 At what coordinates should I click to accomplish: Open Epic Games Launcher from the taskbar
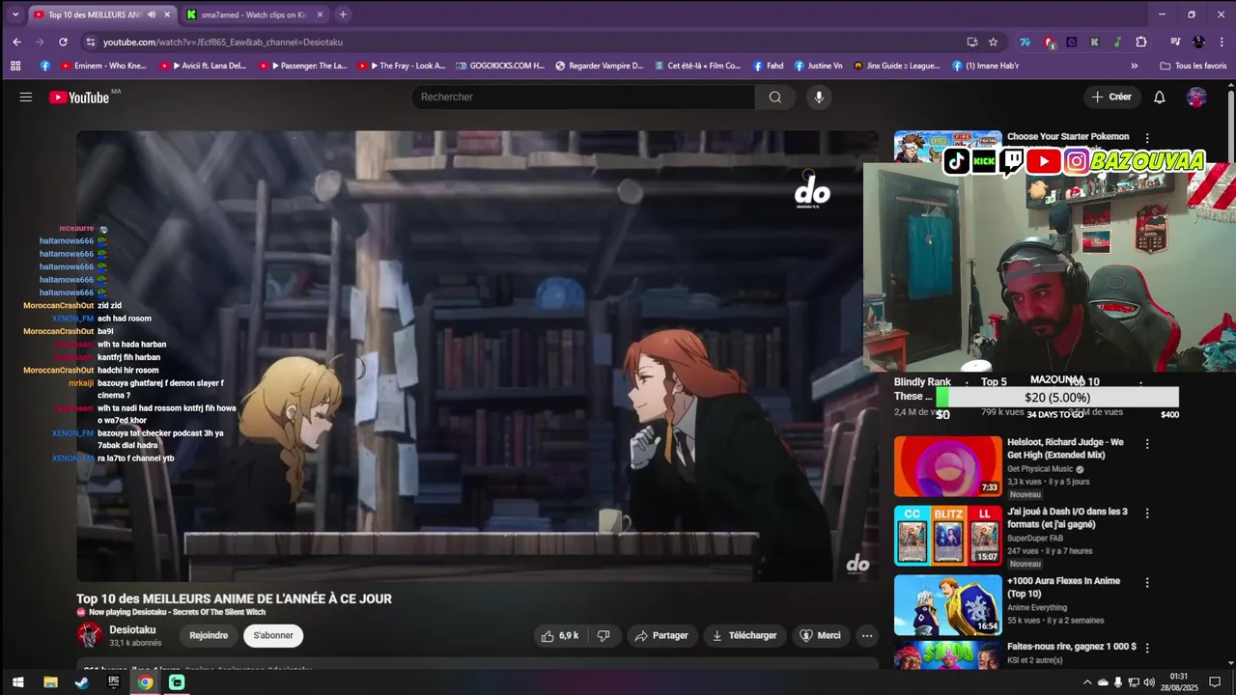(114, 682)
